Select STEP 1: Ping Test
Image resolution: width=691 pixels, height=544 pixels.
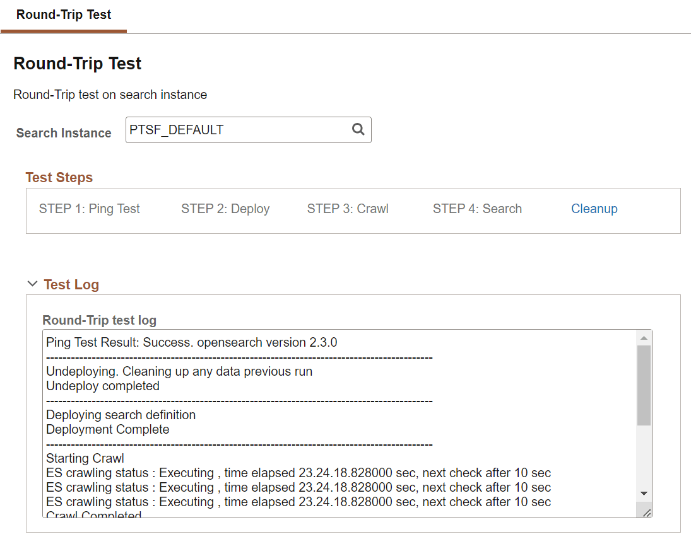pos(89,208)
